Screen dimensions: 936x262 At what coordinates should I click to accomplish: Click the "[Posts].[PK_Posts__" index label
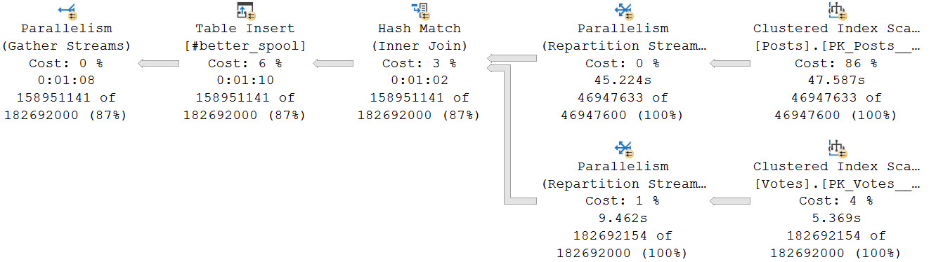pyautogui.click(x=836, y=46)
